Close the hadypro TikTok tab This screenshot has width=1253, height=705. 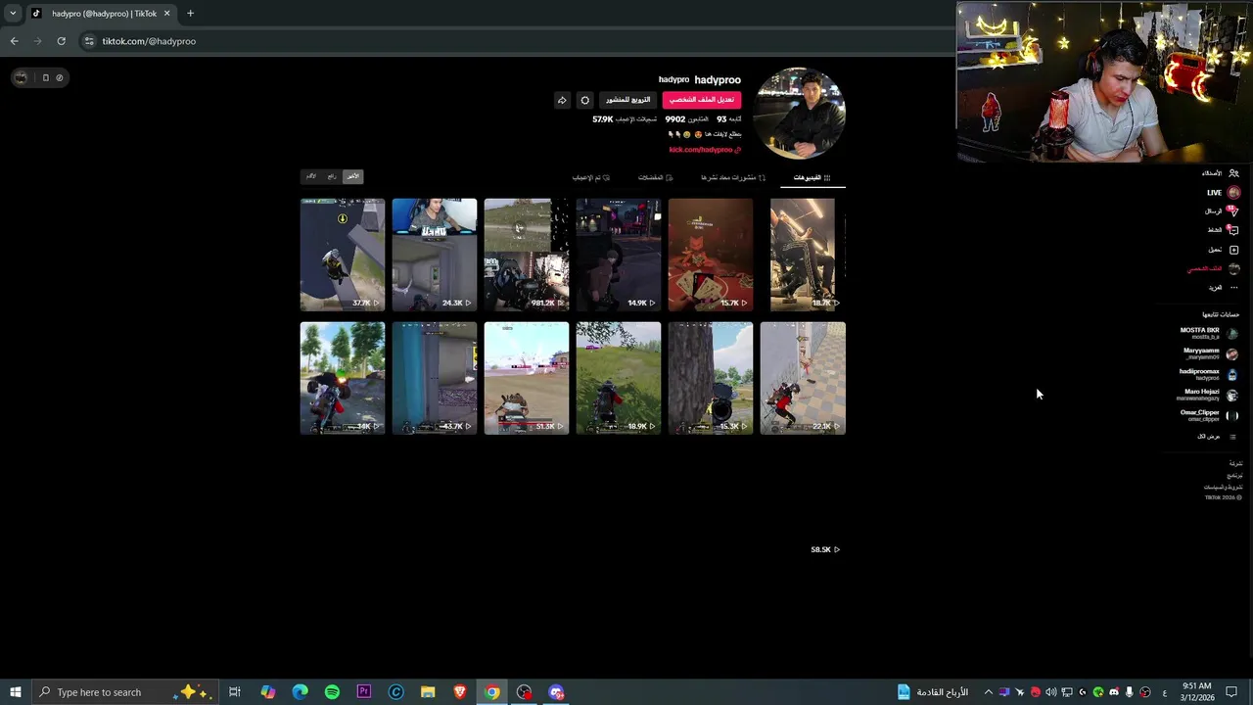point(166,14)
